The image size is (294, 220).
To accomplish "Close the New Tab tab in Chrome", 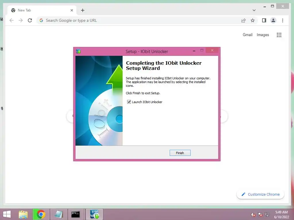I will coord(71,10).
